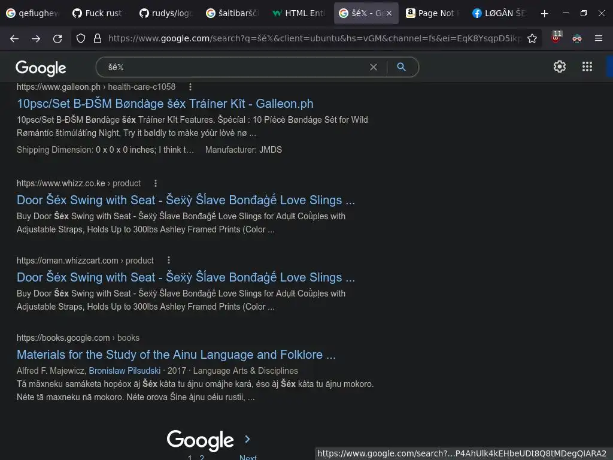Switch to the Fuck rust GitHub tab
The height and width of the screenshot is (460, 613).
coord(98,13)
